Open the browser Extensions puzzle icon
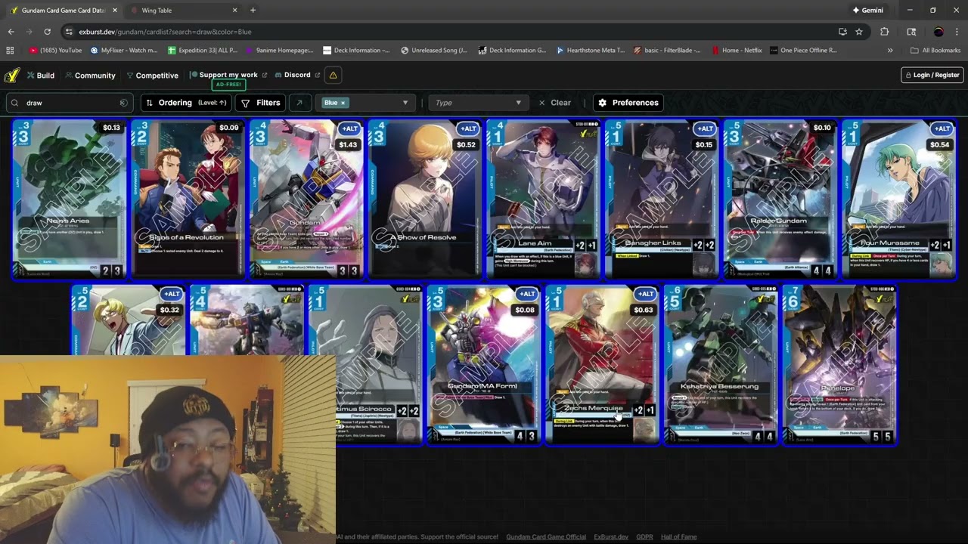This screenshot has height=544, width=968. [x=884, y=32]
